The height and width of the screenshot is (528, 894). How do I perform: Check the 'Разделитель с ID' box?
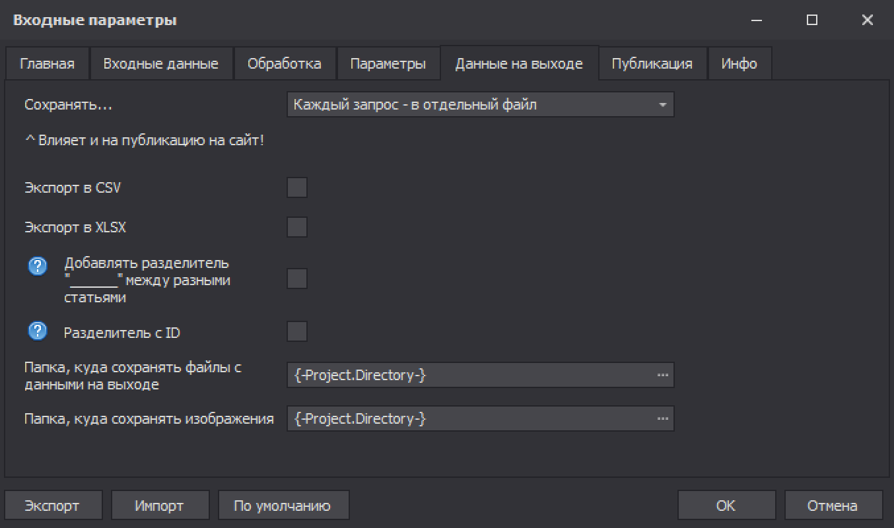point(297,331)
